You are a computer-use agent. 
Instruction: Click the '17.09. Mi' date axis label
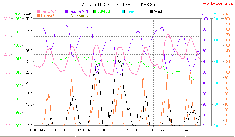84,130
